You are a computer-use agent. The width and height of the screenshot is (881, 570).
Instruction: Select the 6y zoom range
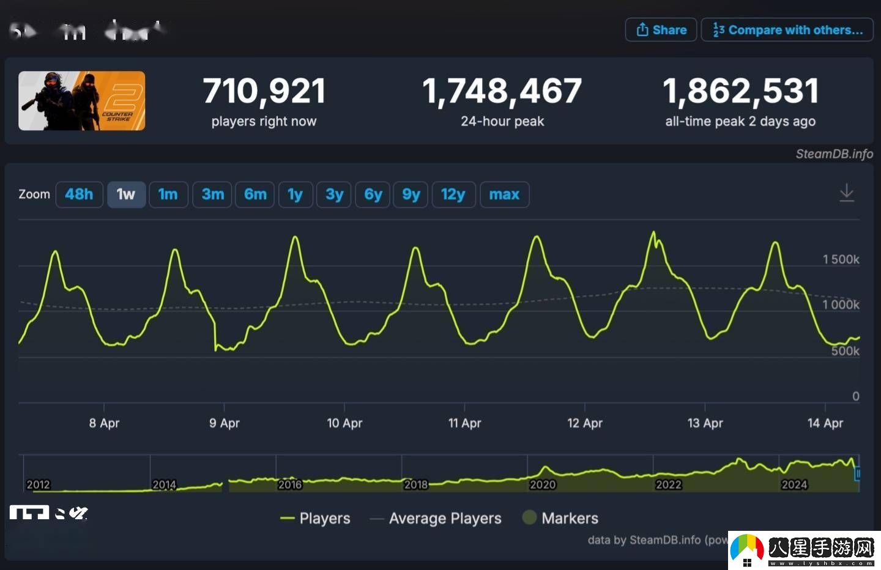point(372,194)
